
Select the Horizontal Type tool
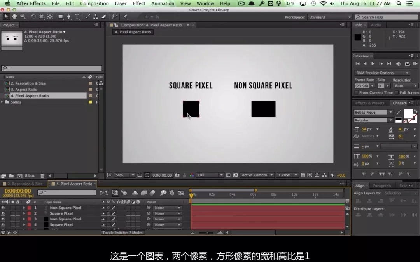[x=77, y=17]
